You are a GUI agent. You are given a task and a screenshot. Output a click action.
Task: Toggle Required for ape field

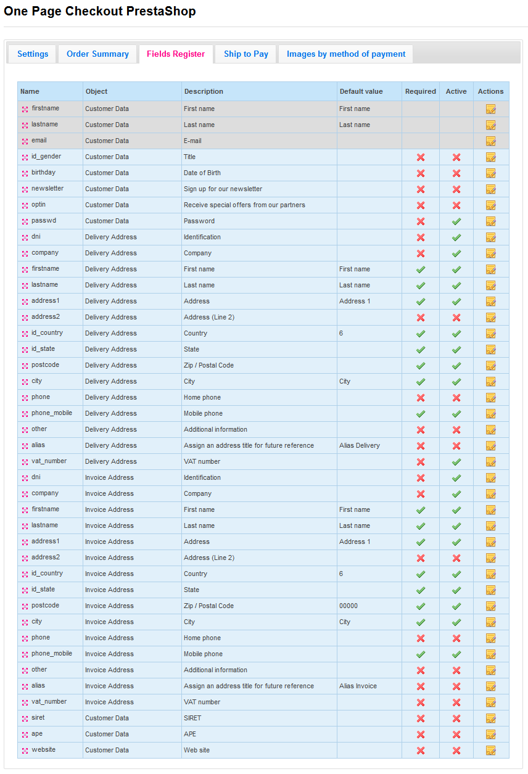tap(421, 735)
